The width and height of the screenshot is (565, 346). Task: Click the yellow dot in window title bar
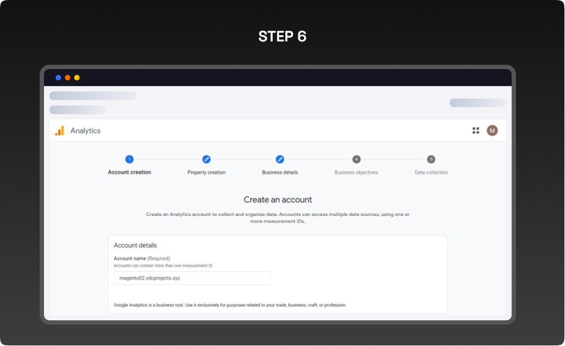[x=77, y=78]
